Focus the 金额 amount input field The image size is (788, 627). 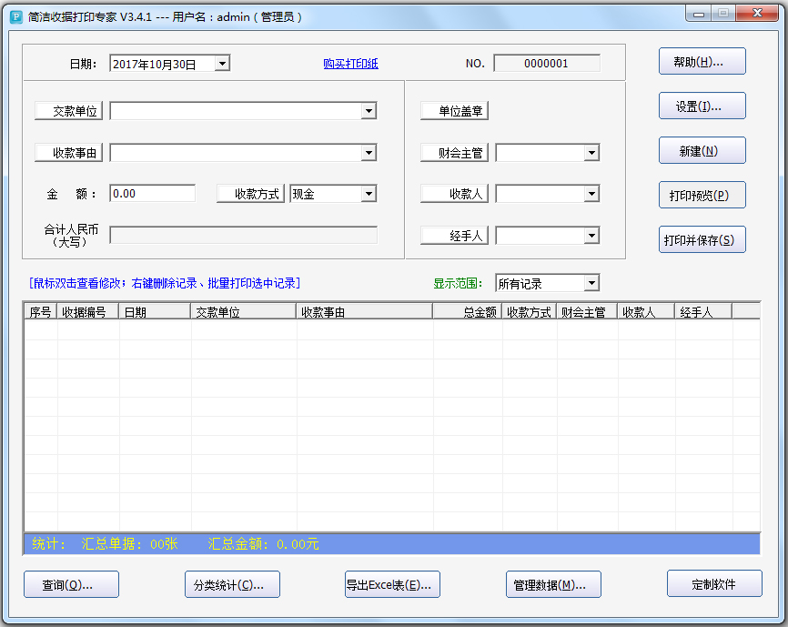pyautogui.click(x=152, y=194)
